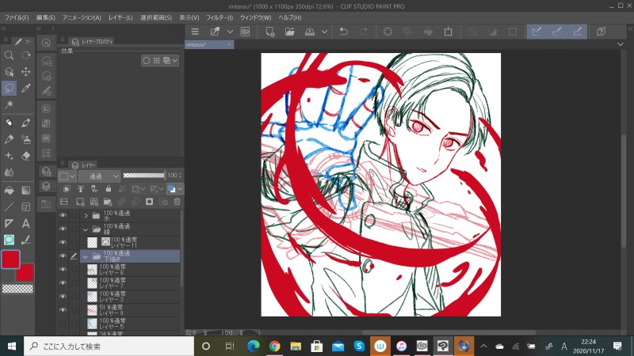The width and height of the screenshot is (634, 356).
Task: Select the Zoom magnifier tool
Action: pos(9,55)
